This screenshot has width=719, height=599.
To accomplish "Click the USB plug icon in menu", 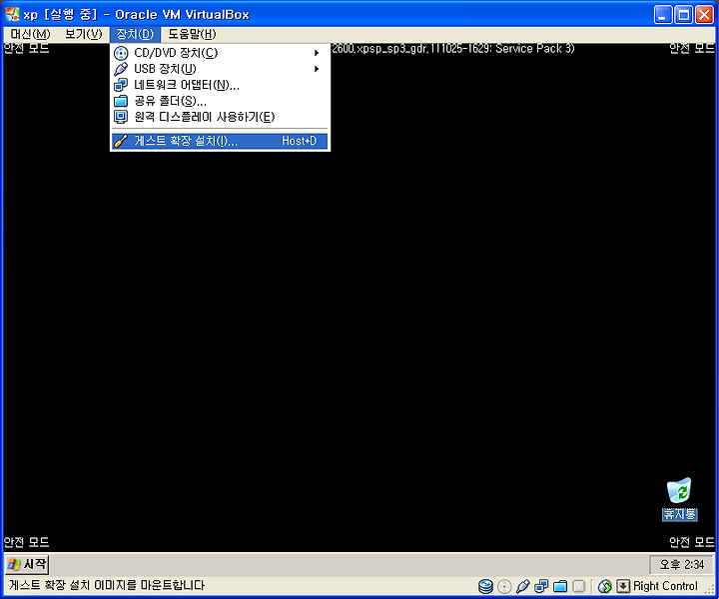I will coord(121,69).
